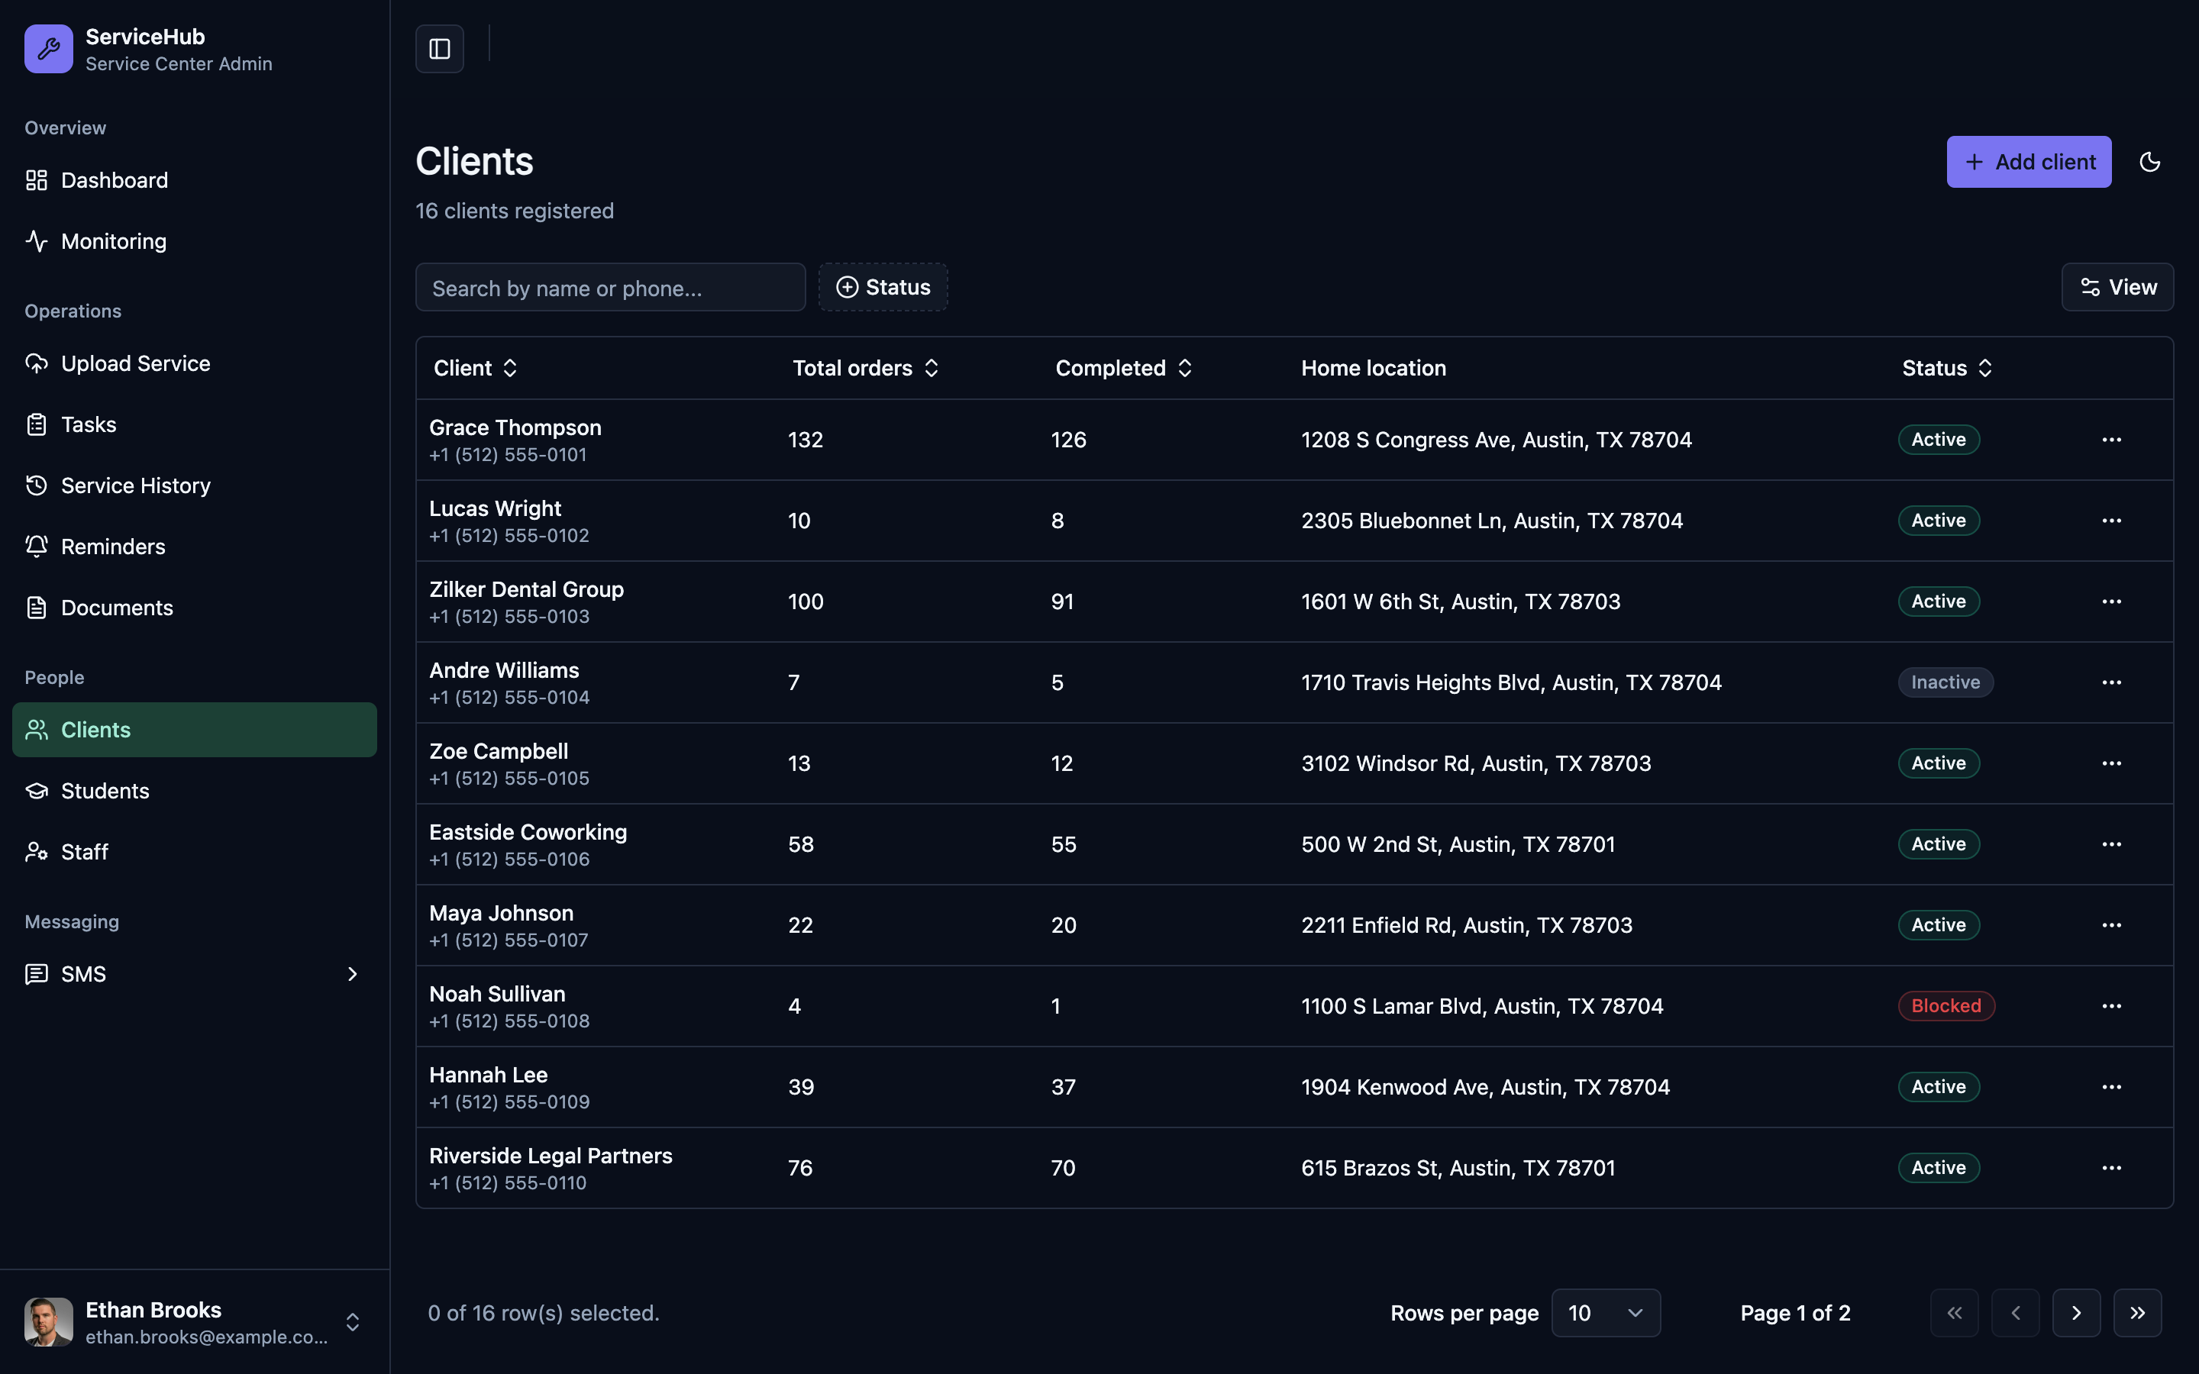The width and height of the screenshot is (2199, 1374).
Task: Open row actions for Andre Williams
Action: 2112,682
